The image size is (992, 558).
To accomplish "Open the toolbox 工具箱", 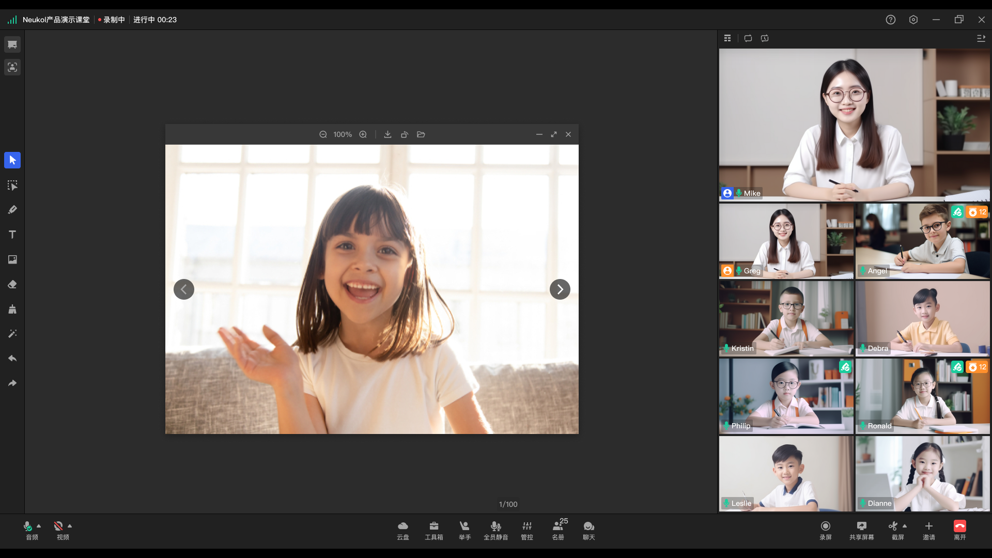I will [x=433, y=530].
